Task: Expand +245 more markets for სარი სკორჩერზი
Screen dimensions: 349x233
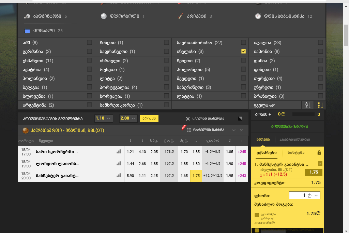Action: pyautogui.click(x=242, y=152)
